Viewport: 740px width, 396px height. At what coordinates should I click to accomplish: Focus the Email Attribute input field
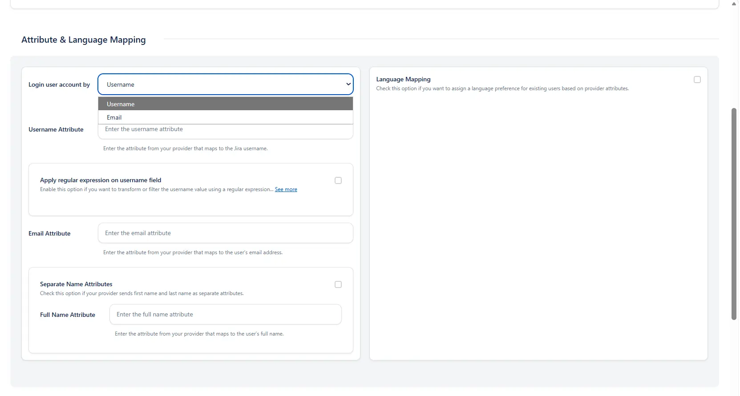tap(225, 233)
